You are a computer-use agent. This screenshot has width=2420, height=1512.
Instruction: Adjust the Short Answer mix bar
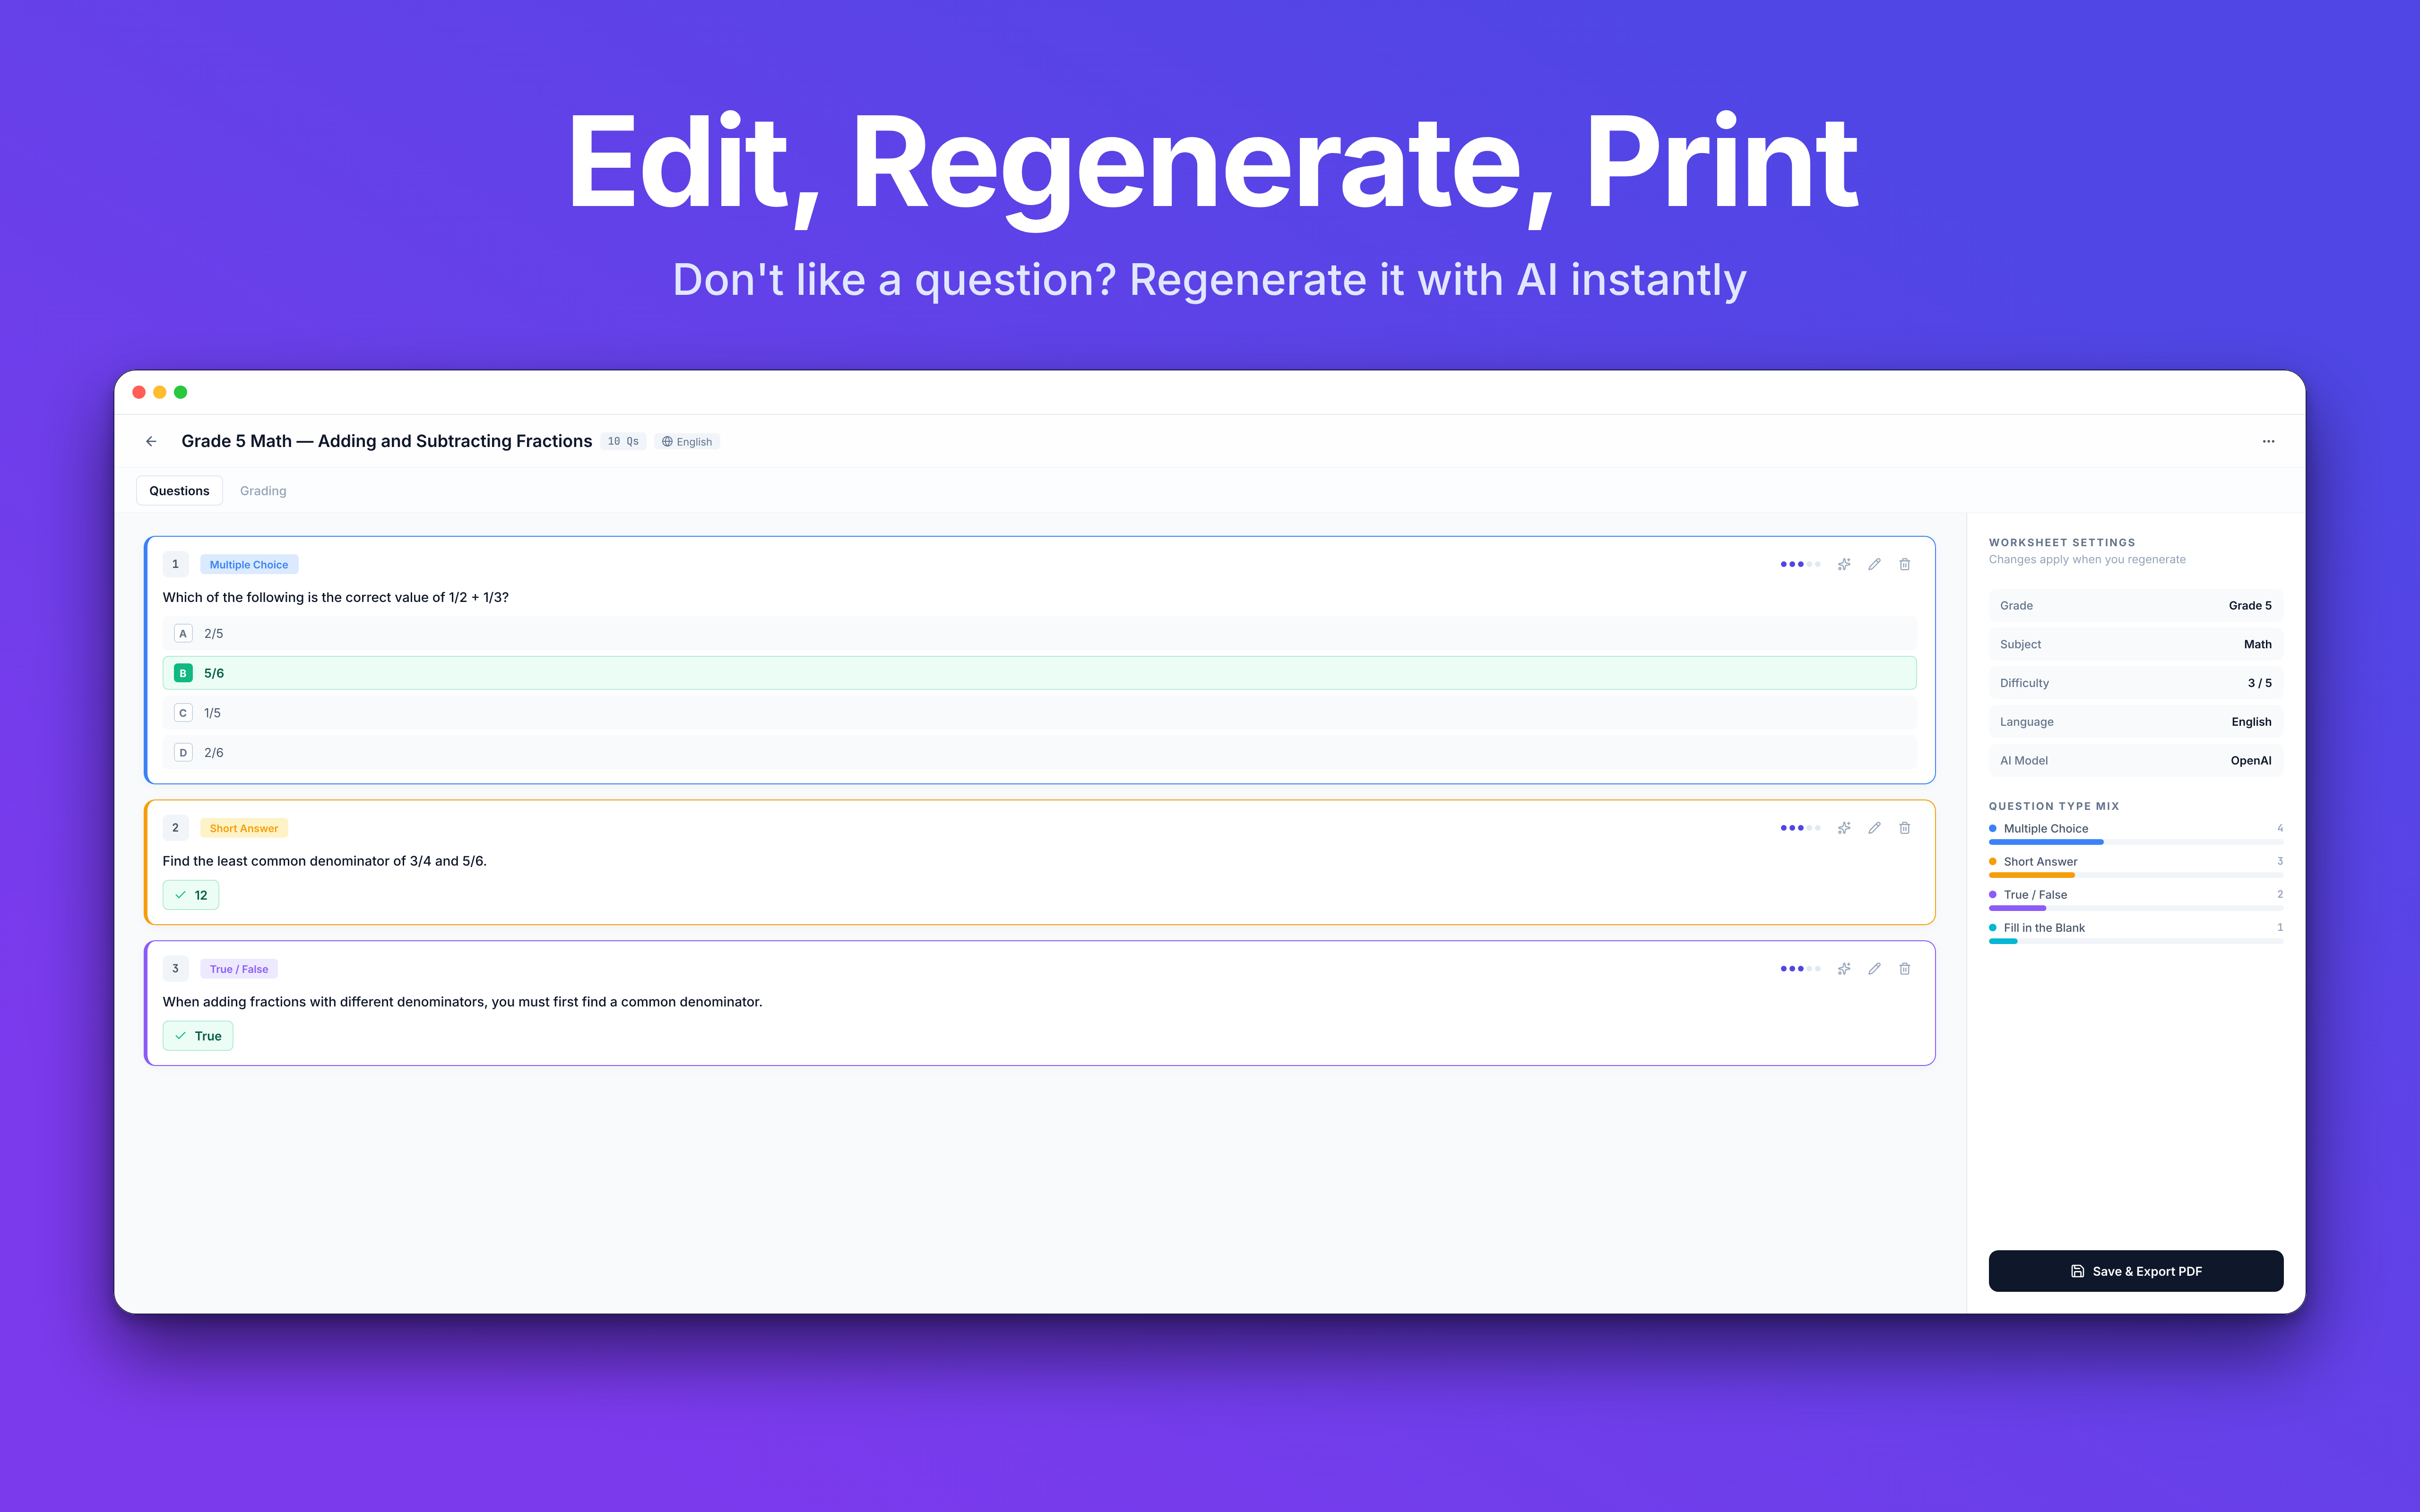click(x=2135, y=875)
